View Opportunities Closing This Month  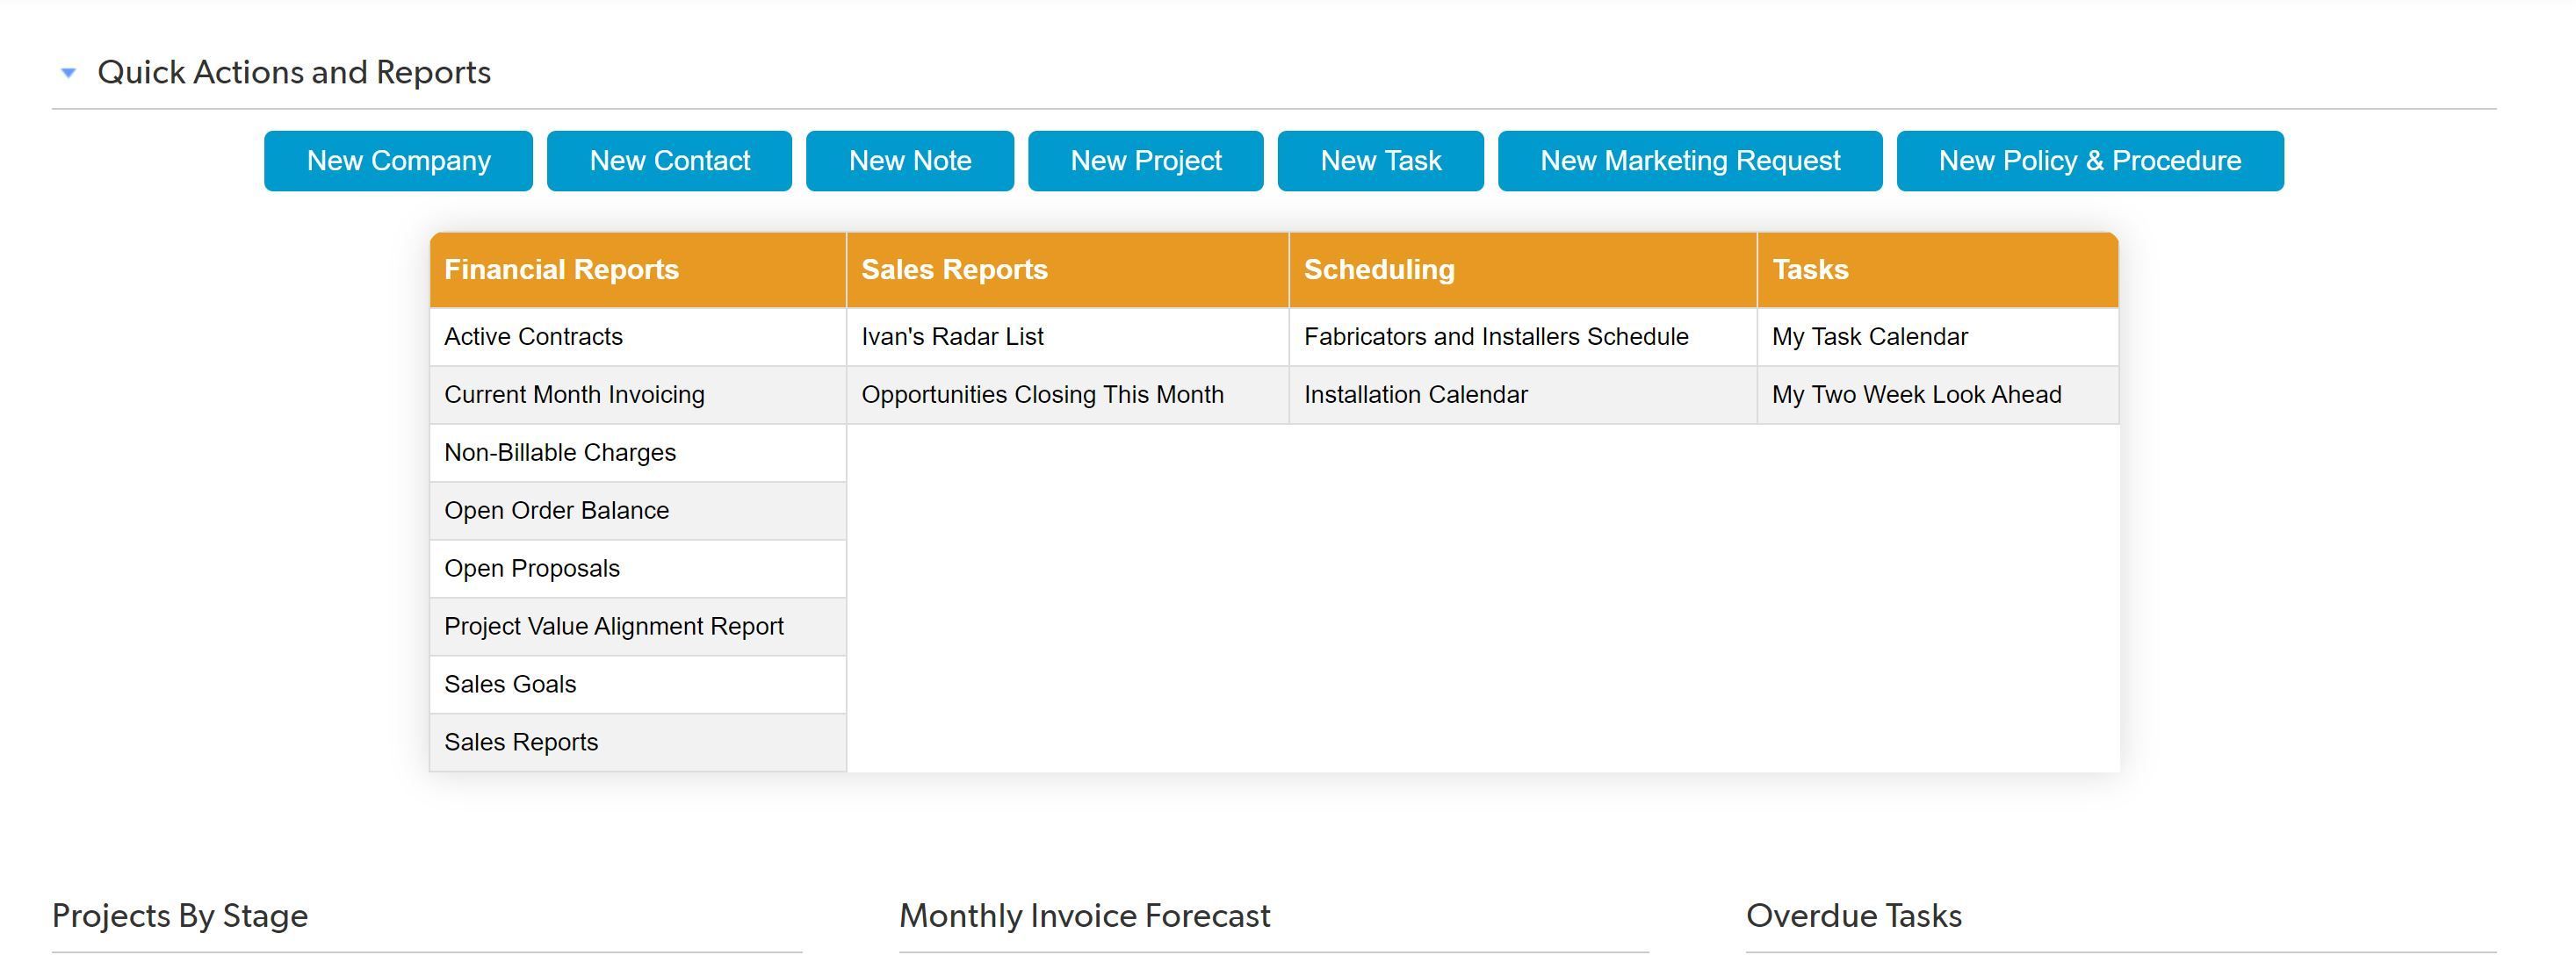1042,395
